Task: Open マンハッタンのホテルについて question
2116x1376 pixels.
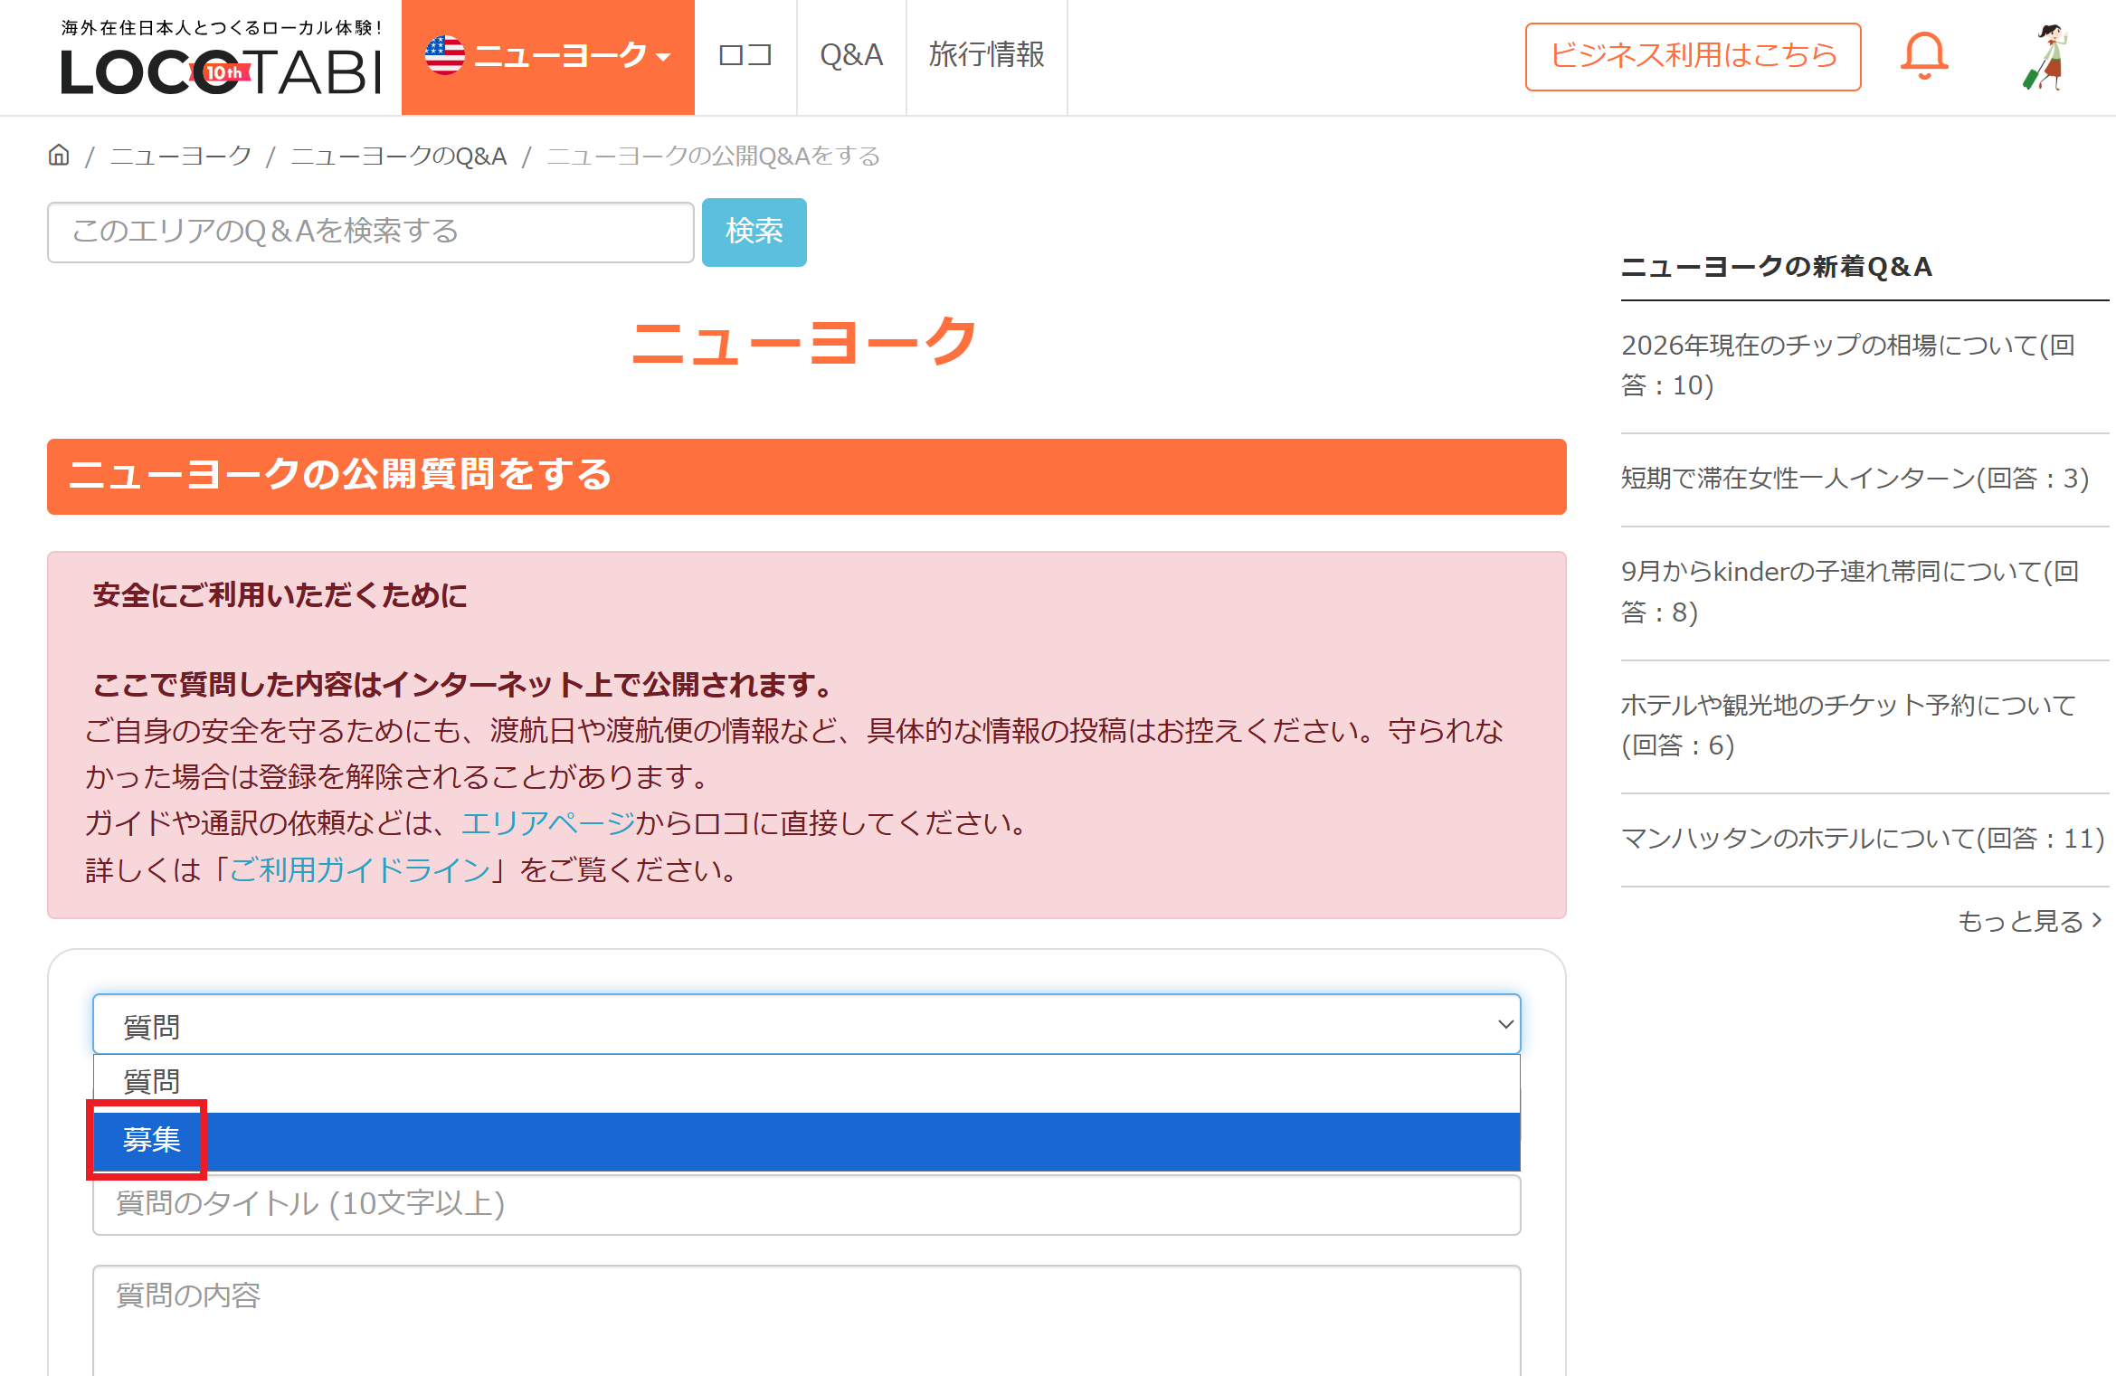Action: (x=1863, y=839)
